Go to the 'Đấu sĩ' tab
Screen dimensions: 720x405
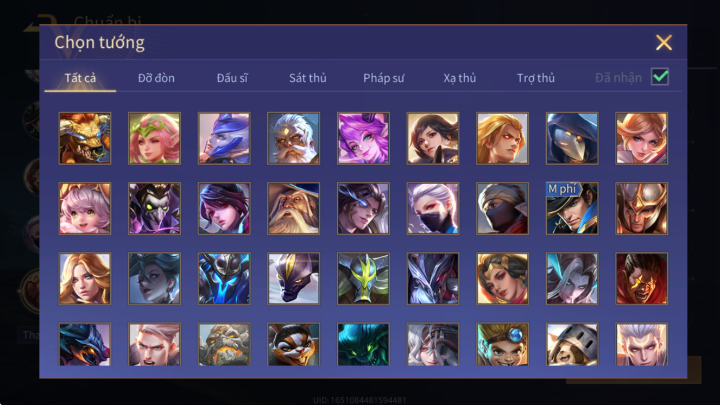232,78
